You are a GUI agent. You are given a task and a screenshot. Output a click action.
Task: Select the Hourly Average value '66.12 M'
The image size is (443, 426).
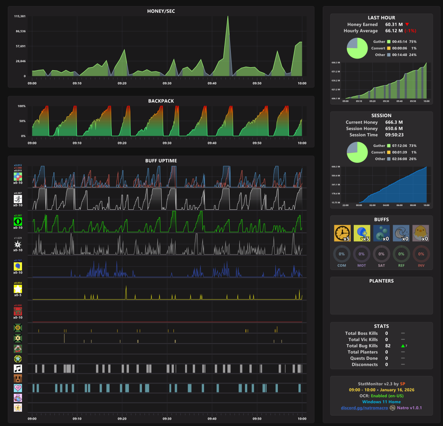click(x=394, y=31)
